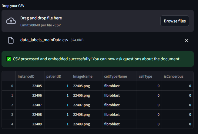Click the data_labels_mainData.csv file name
The width and height of the screenshot is (198, 134).
44,40
